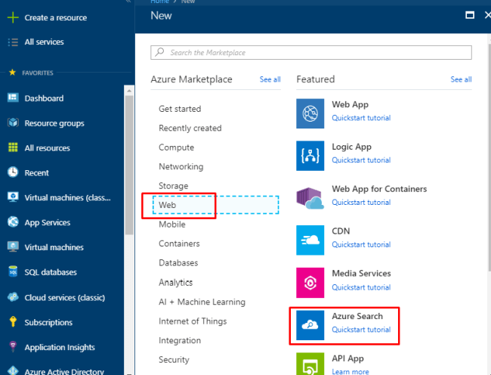
Task: Open the All services list icon
Action: click(x=13, y=42)
